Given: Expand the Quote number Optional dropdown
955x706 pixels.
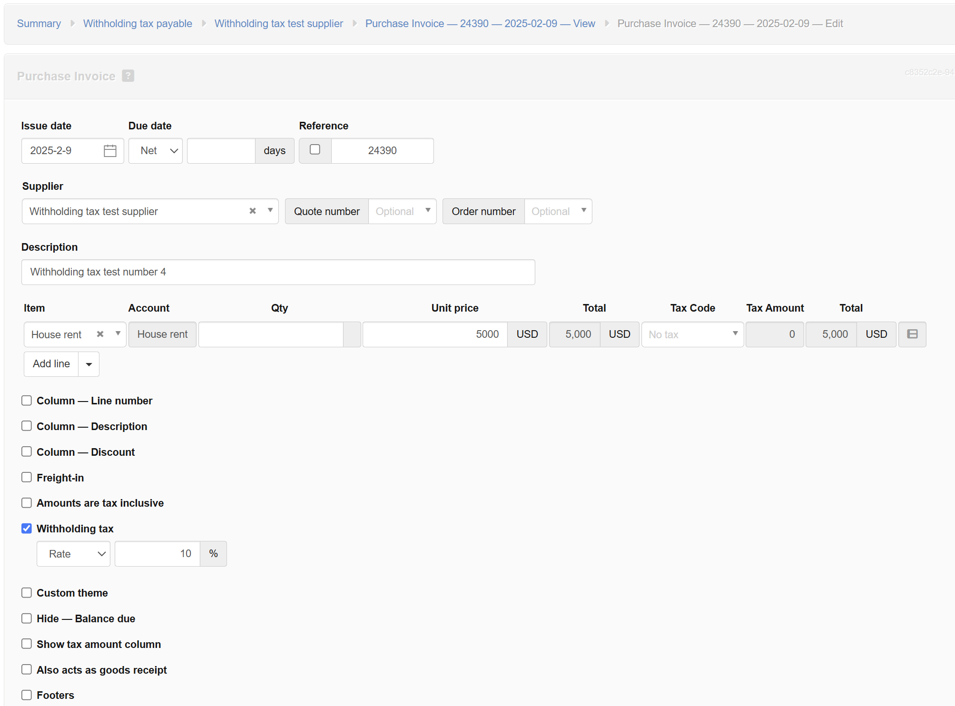Looking at the screenshot, I should (x=402, y=211).
